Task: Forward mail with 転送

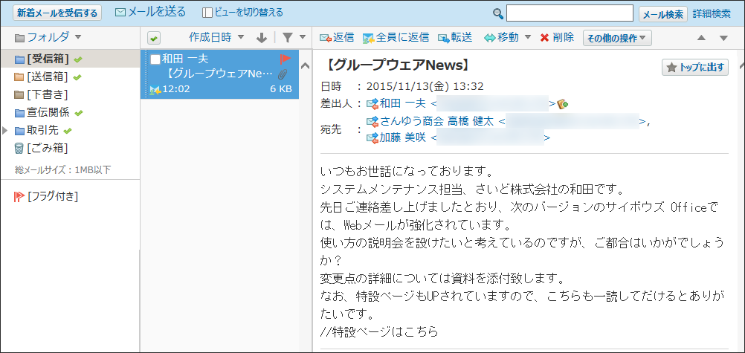Action: click(455, 38)
